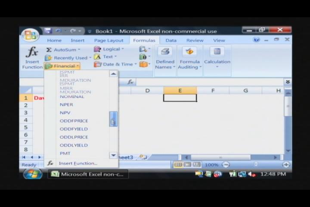Go to previous sheet tab arrow
The width and height of the screenshot is (310, 207).
31,157
